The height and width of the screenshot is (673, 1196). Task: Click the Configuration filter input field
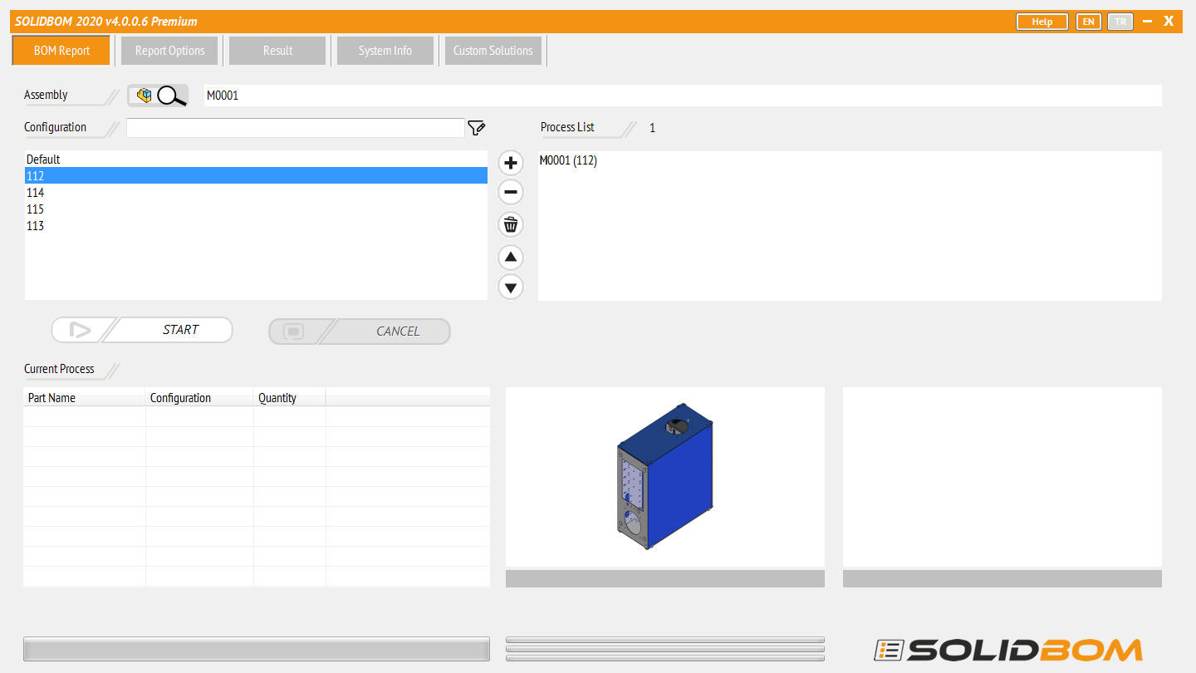click(x=295, y=128)
